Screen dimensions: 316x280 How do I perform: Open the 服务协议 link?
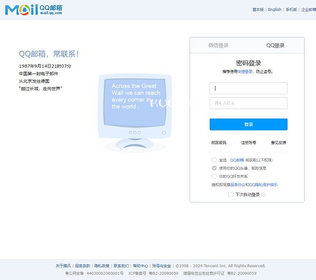click(238, 185)
